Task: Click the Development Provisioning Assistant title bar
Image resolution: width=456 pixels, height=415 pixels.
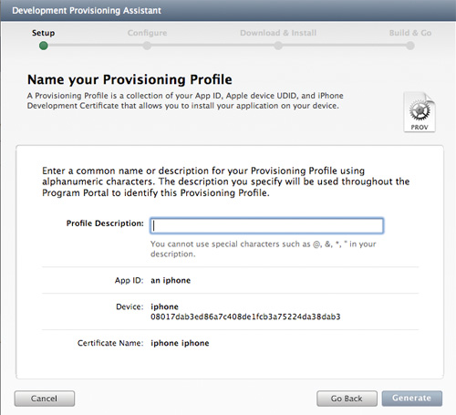Action: pyautogui.click(x=228, y=11)
